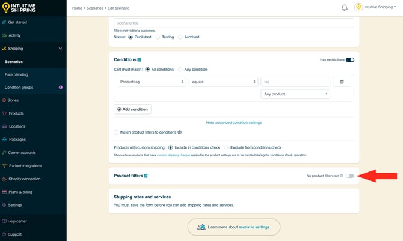This screenshot has width=403, height=241.
Task: Click the Get started sidebar icon
Action: point(4,22)
